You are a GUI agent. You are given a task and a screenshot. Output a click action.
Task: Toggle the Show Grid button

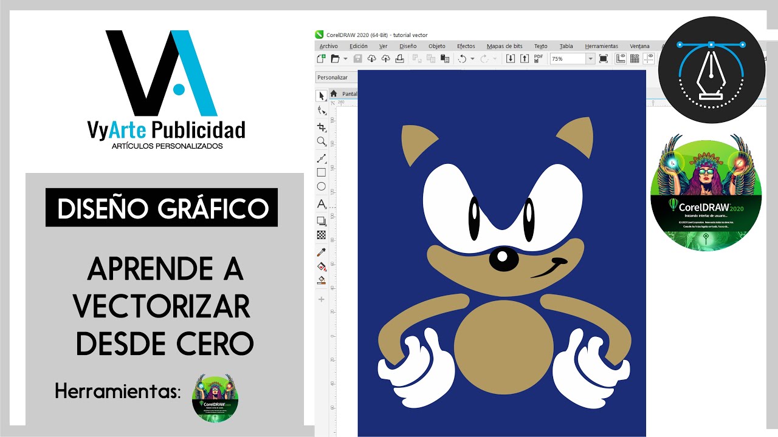(635, 58)
